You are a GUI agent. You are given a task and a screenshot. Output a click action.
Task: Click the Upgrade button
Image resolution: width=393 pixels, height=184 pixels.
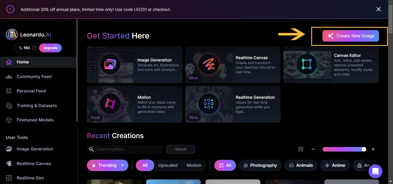click(x=50, y=48)
